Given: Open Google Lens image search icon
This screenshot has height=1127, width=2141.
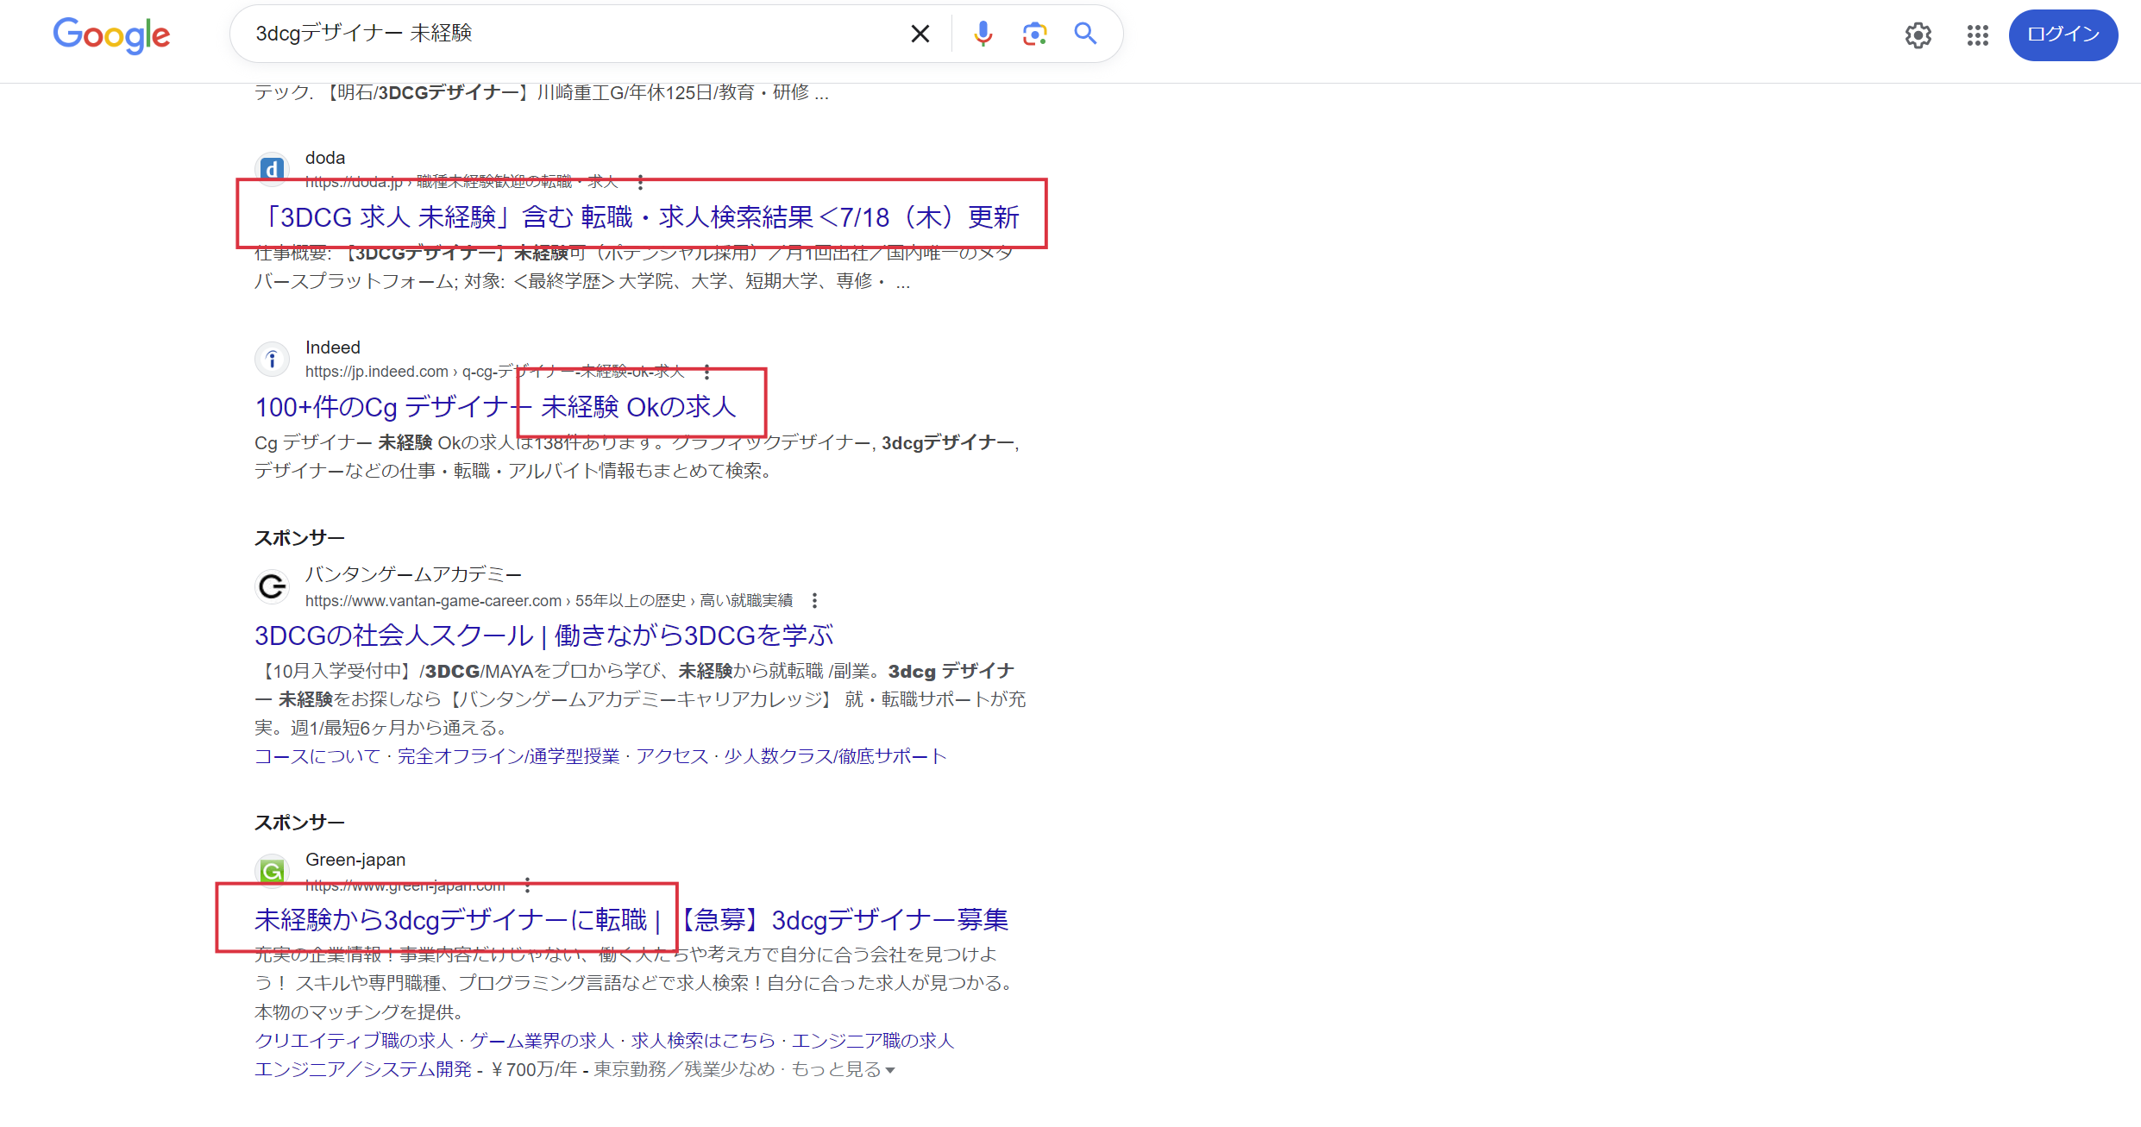Looking at the screenshot, I should [1034, 34].
